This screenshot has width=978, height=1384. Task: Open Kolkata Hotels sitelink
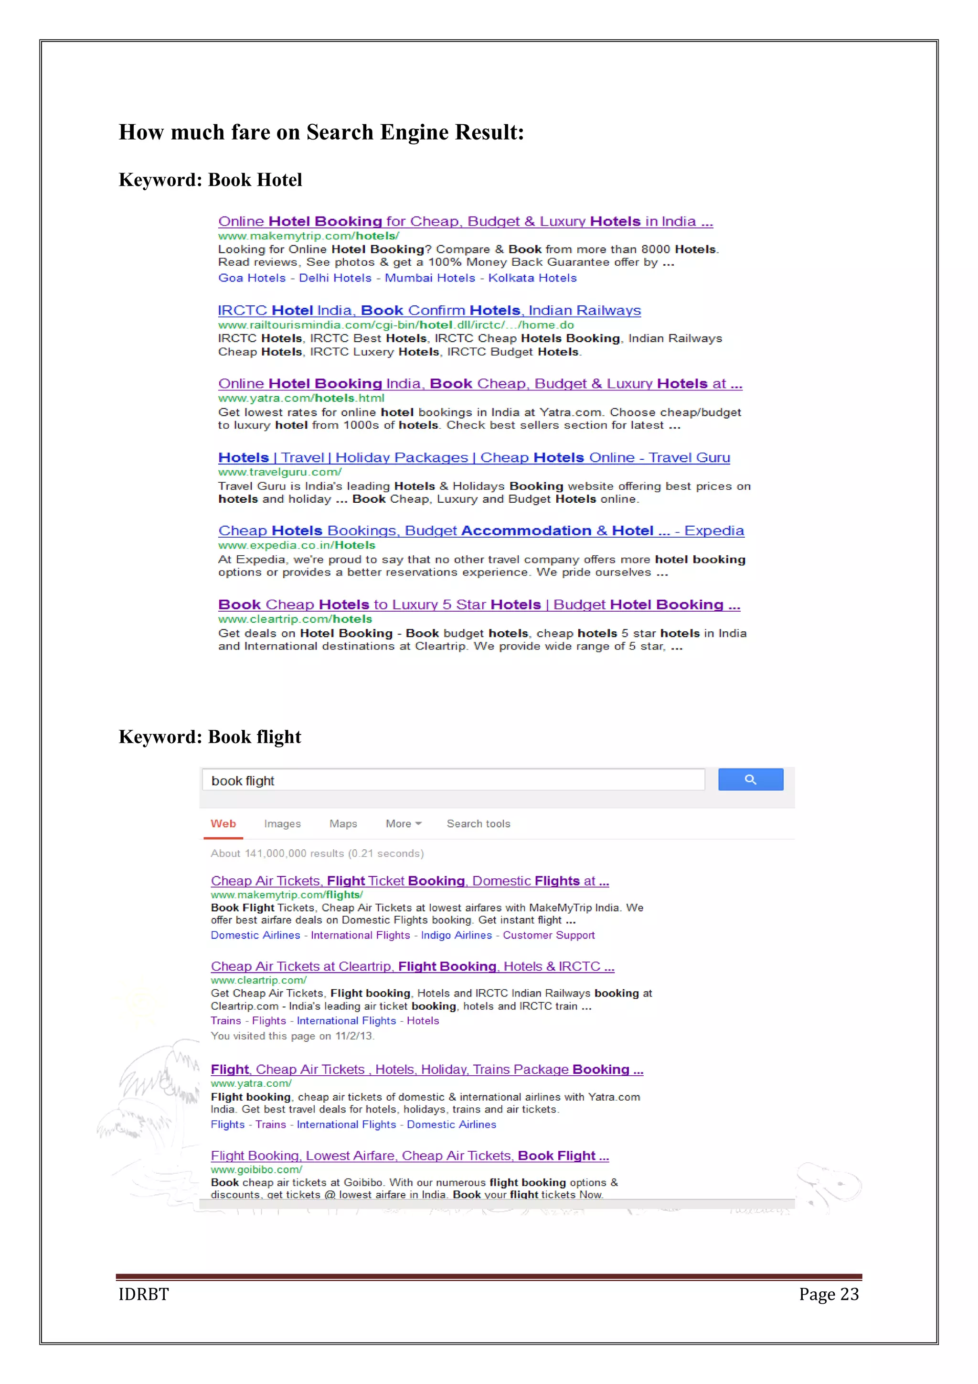tap(532, 278)
